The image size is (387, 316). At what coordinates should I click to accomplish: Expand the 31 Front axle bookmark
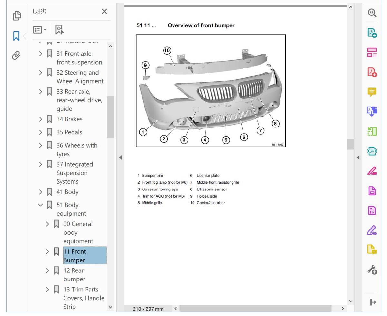click(41, 54)
